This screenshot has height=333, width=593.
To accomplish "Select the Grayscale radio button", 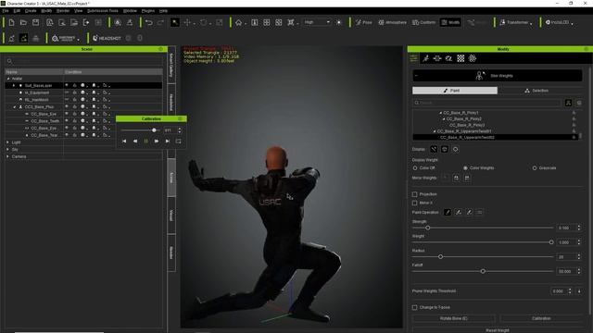I will pos(535,168).
